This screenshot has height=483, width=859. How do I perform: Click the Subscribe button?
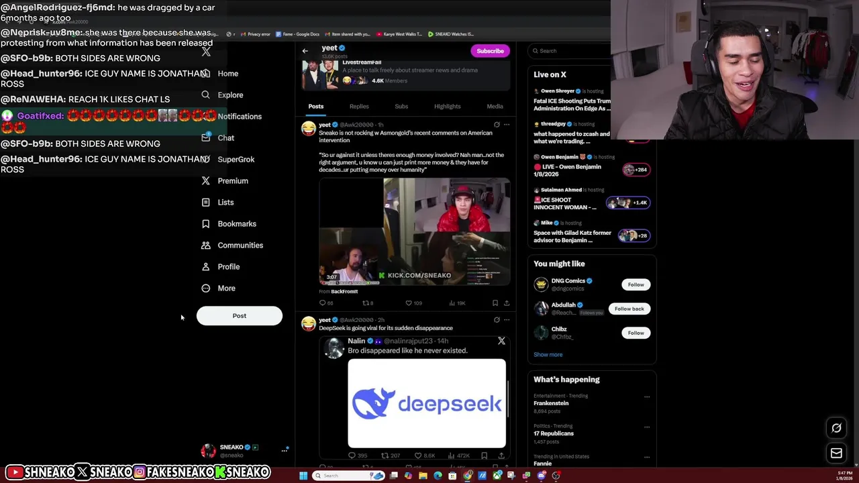point(490,51)
